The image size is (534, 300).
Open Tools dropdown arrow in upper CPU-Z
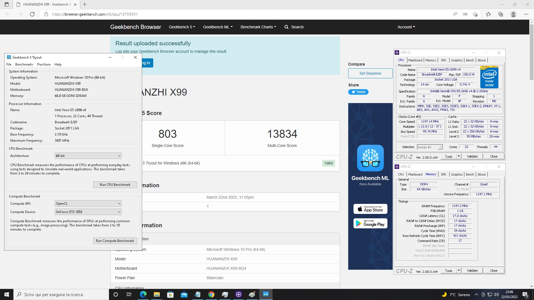(x=459, y=156)
